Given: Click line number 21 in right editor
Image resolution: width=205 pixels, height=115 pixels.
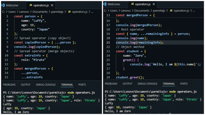Looking at the screenshot, I should coord(108,42).
